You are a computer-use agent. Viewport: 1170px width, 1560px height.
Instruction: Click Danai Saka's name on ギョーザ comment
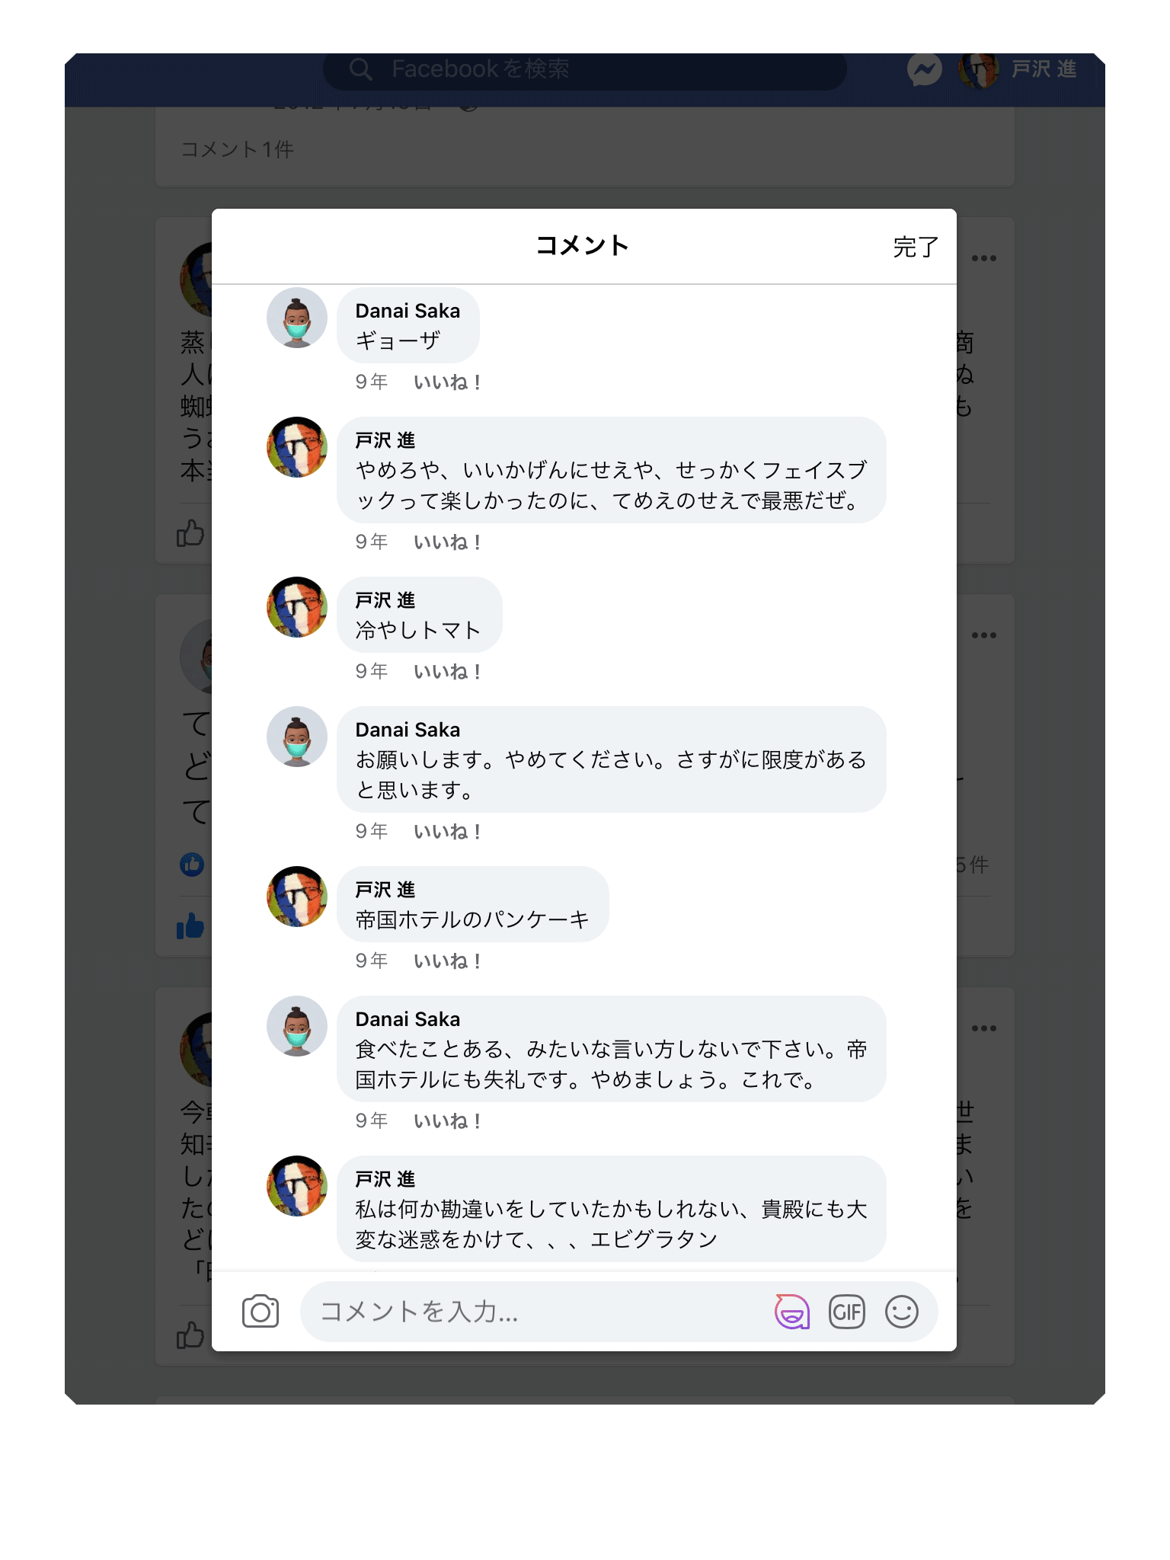click(x=408, y=311)
